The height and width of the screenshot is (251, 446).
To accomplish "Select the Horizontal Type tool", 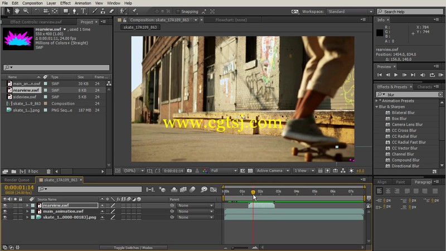I will click(x=83, y=11).
